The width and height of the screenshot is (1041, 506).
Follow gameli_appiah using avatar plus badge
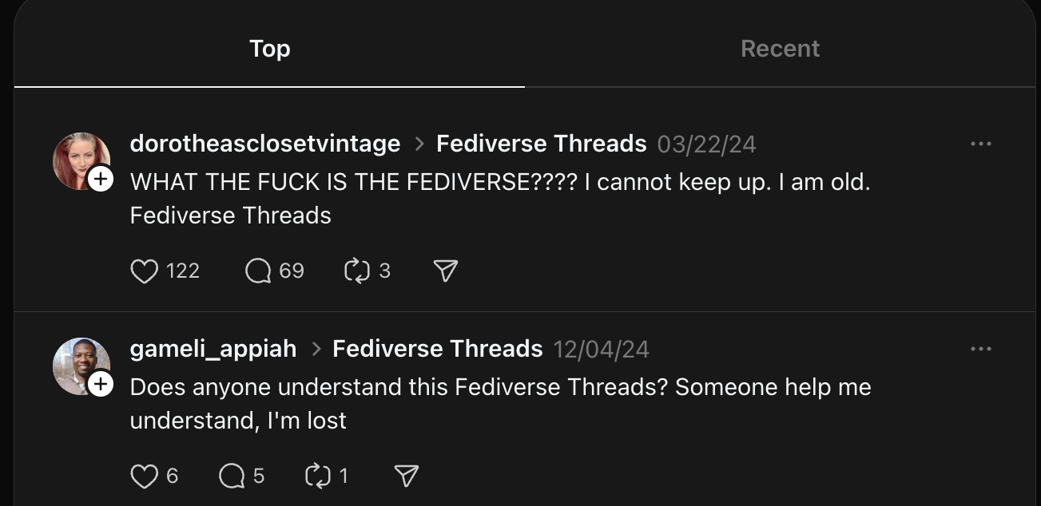(100, 384)
